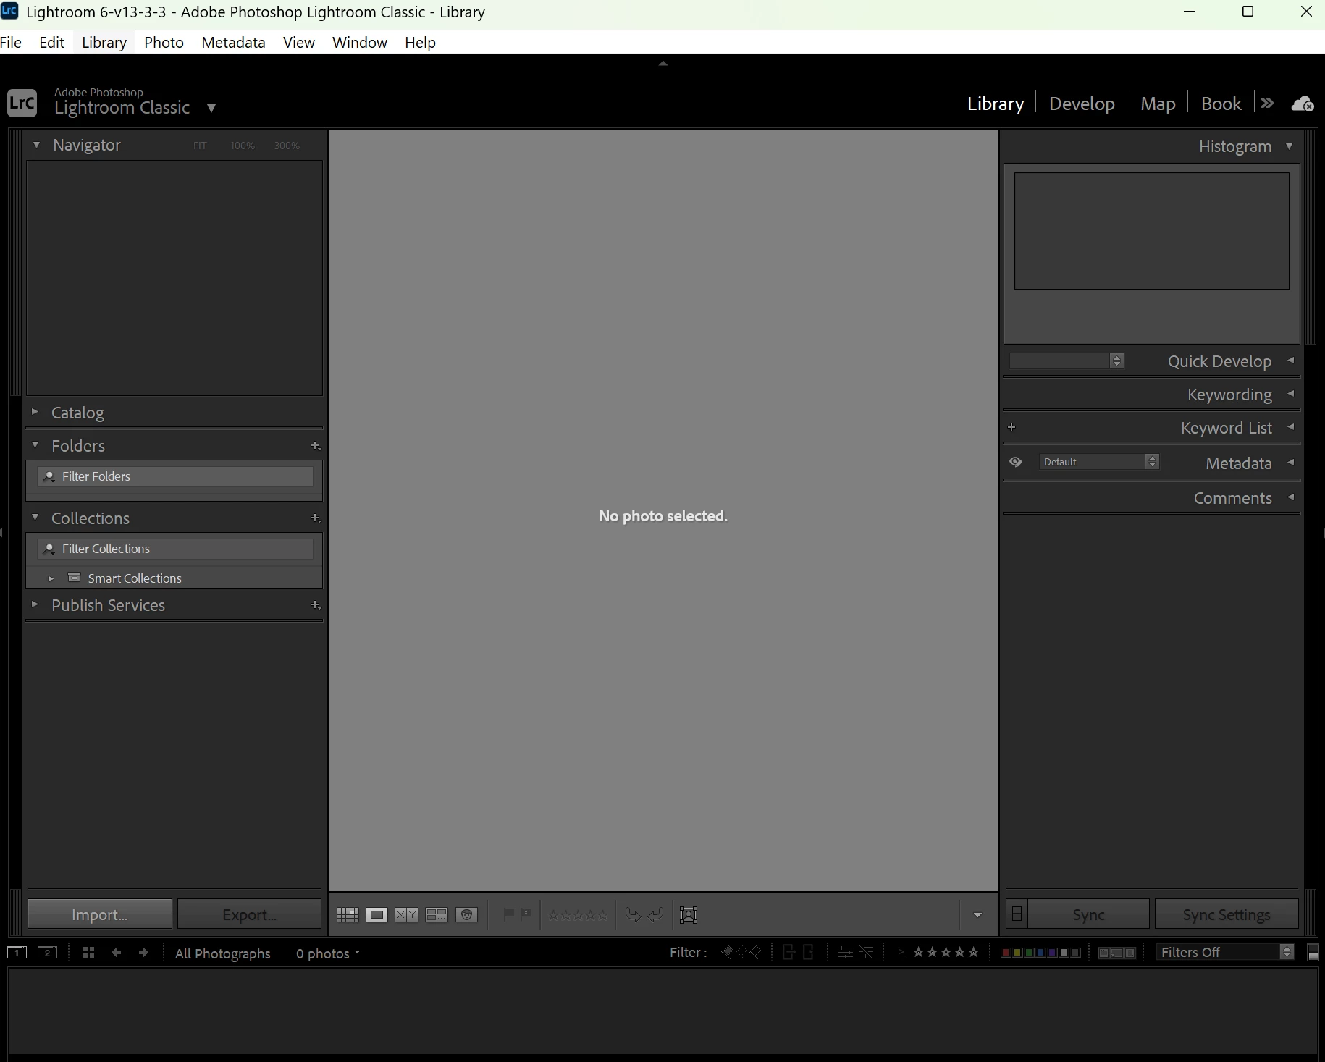
Task: Toggle metadata edit-only eye icon
Action: (1016, 462)
